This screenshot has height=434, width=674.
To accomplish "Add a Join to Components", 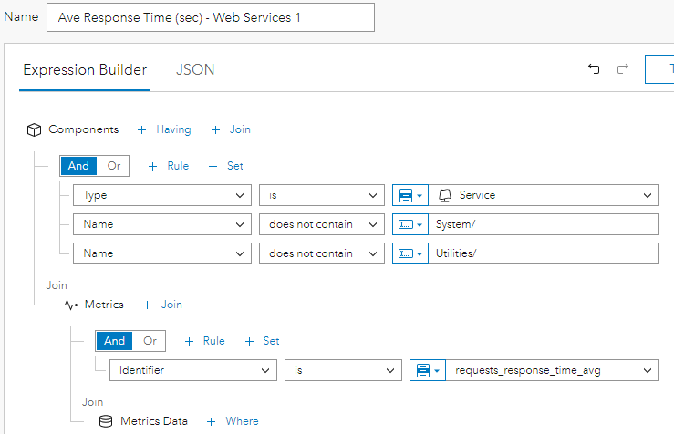I will 231,129.
